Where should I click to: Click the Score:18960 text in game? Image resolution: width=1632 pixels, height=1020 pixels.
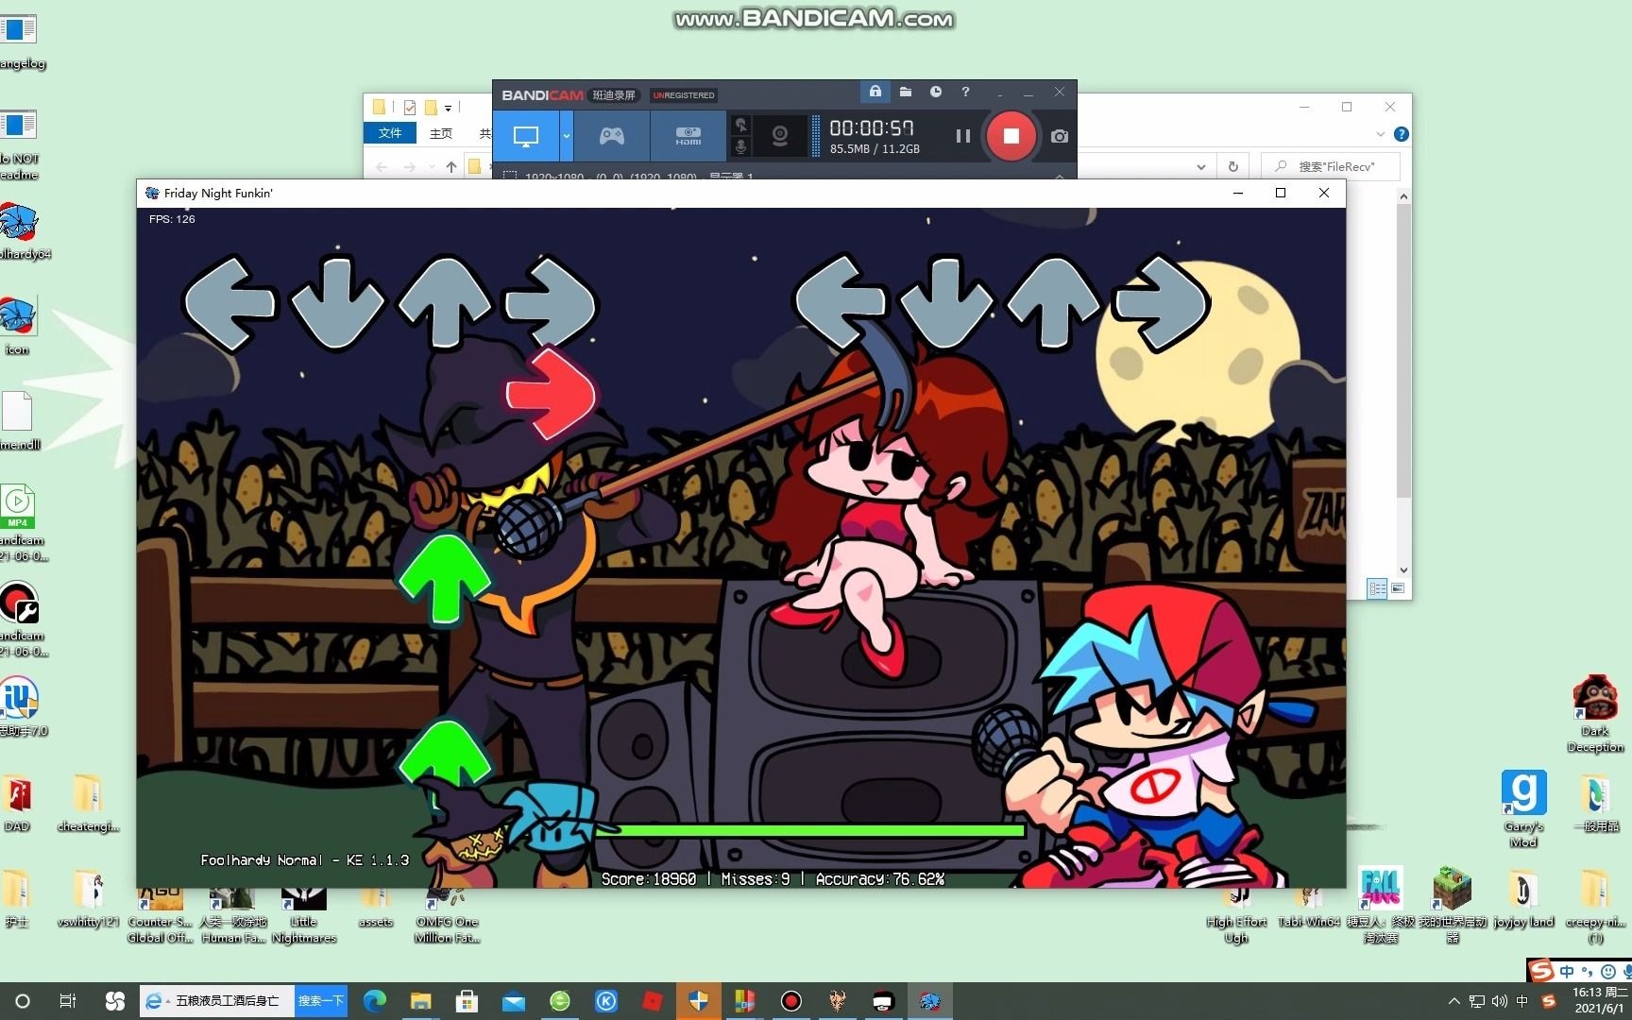pyautogui.click(x=649, y=879)
